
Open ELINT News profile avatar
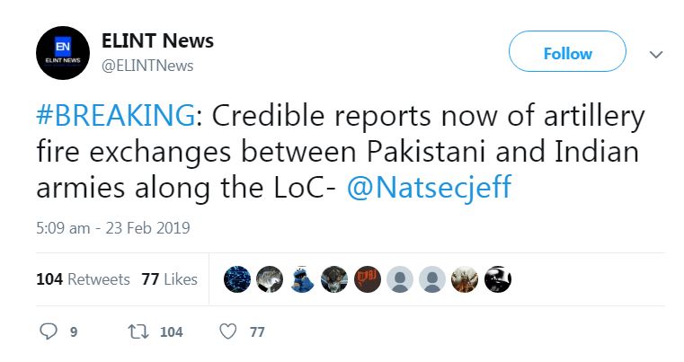63,54
